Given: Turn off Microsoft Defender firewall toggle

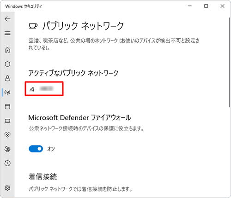Looking at the screenshot, I should (36, 149).
